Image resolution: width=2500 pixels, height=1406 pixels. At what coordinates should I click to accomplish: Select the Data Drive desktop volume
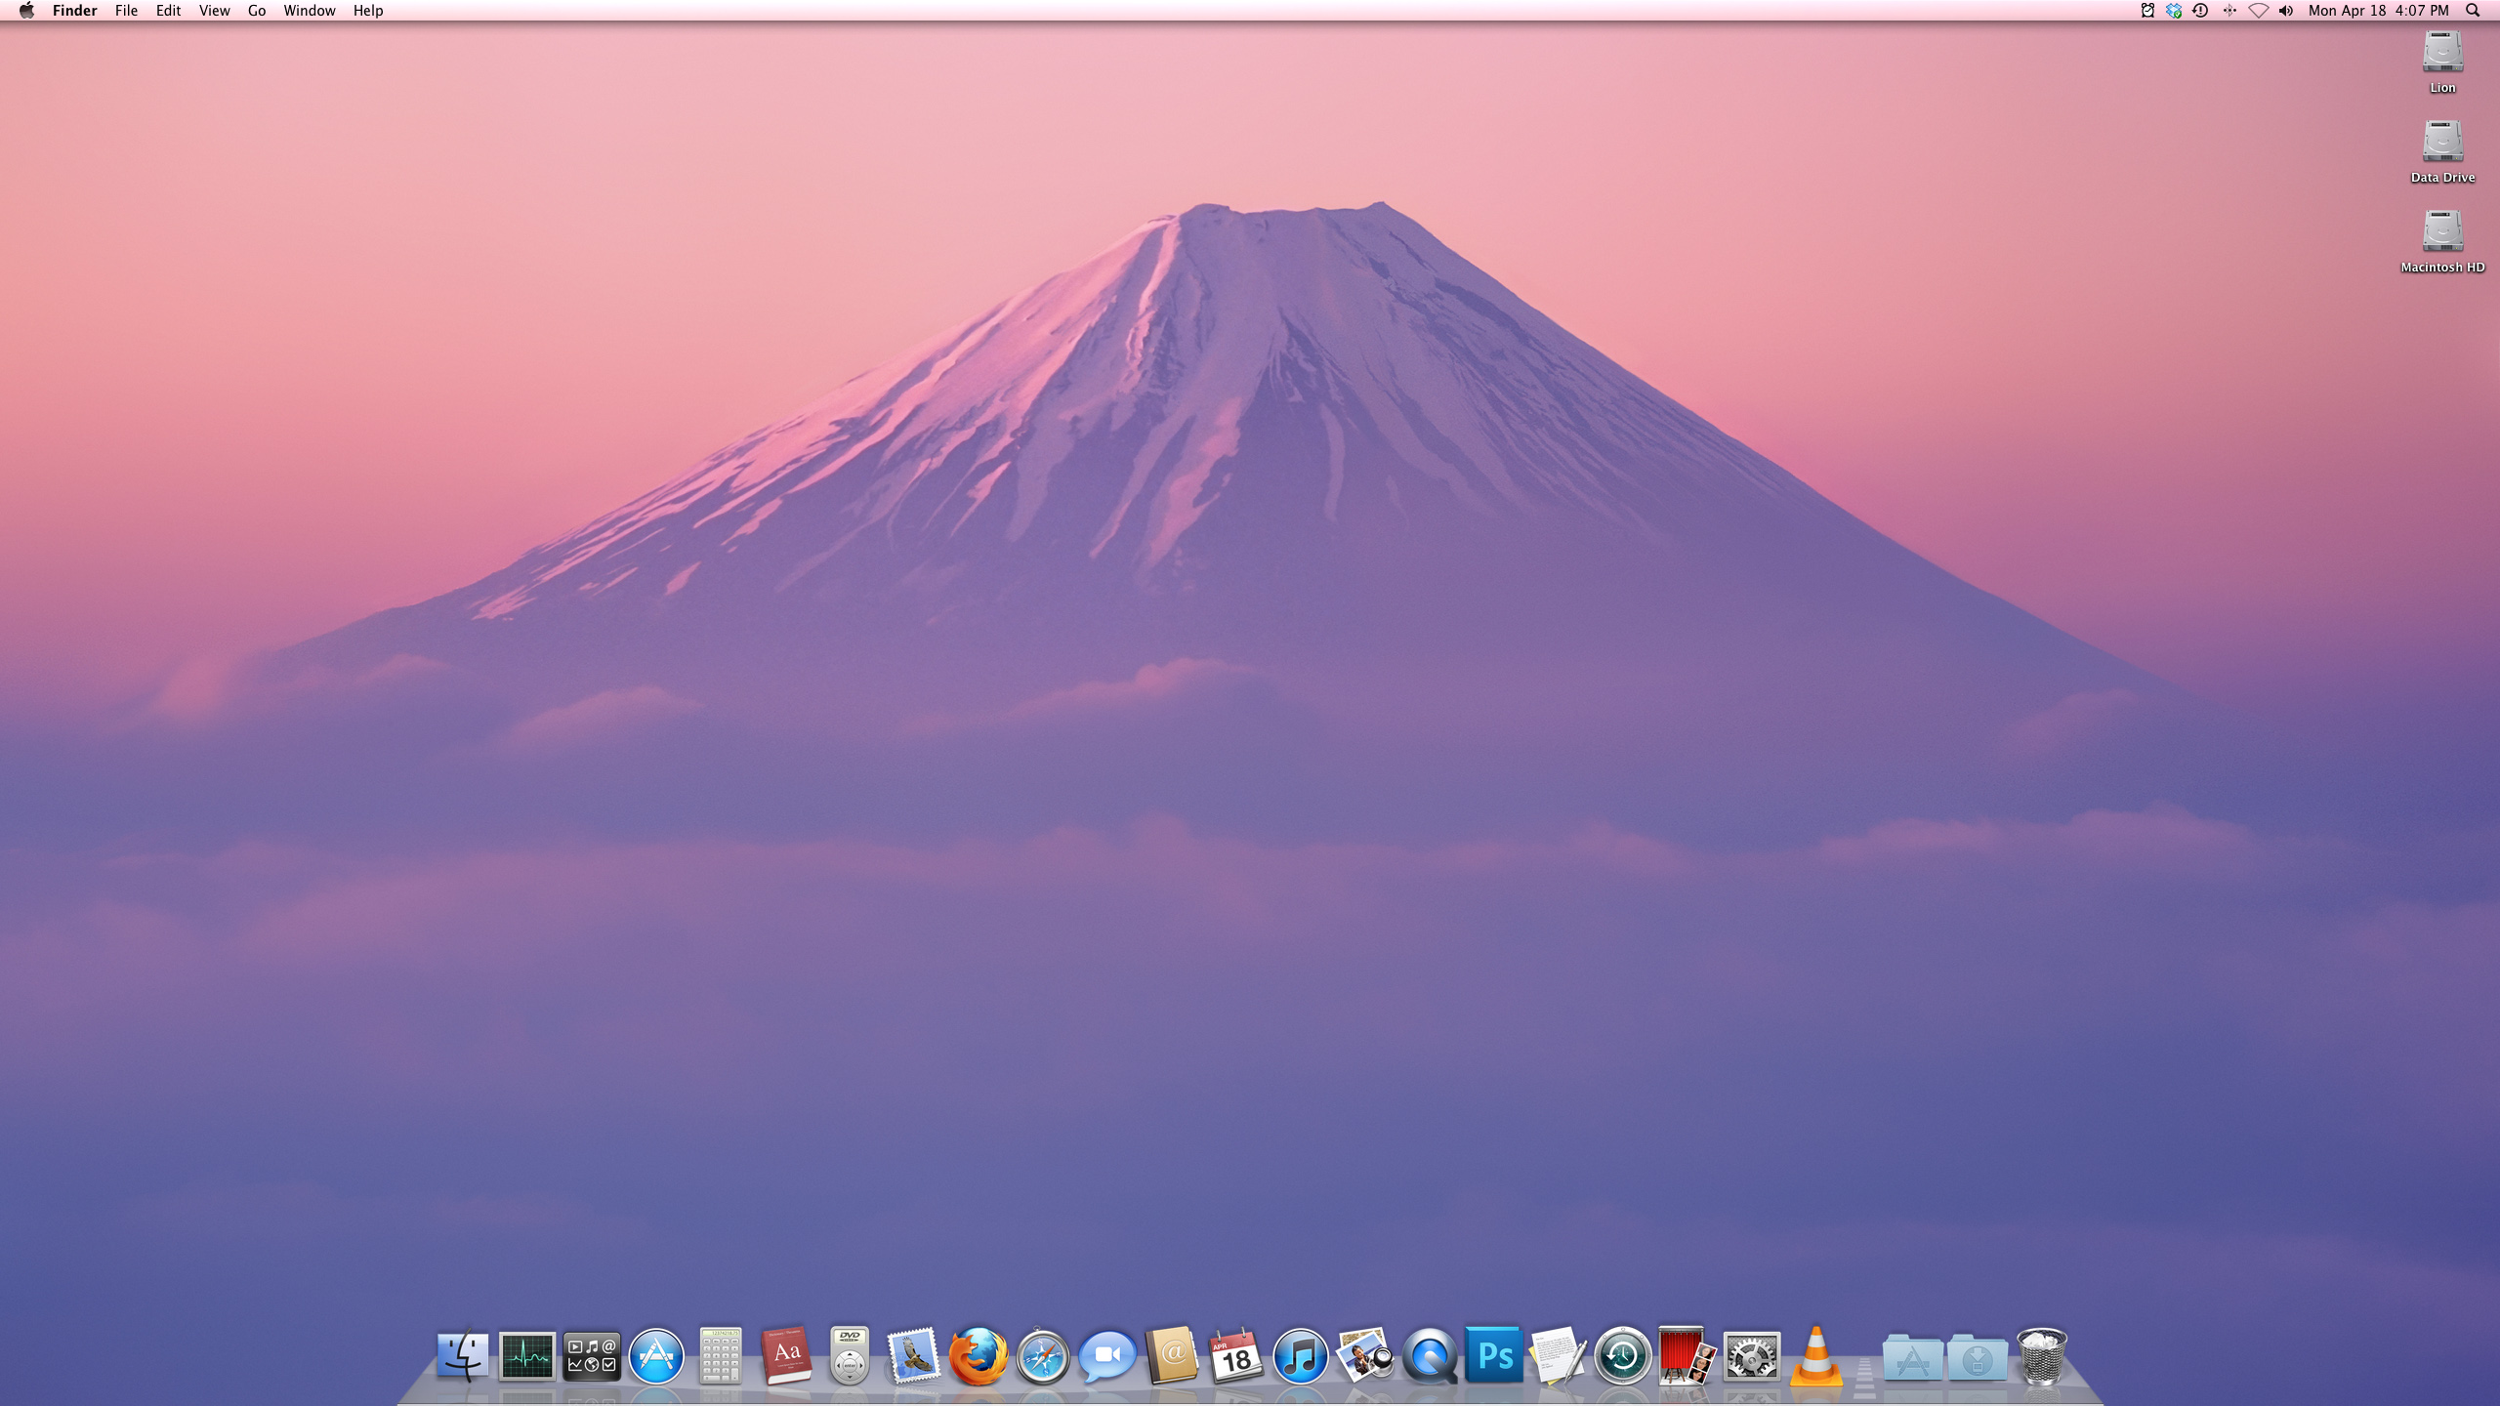tap(2441, 143)
